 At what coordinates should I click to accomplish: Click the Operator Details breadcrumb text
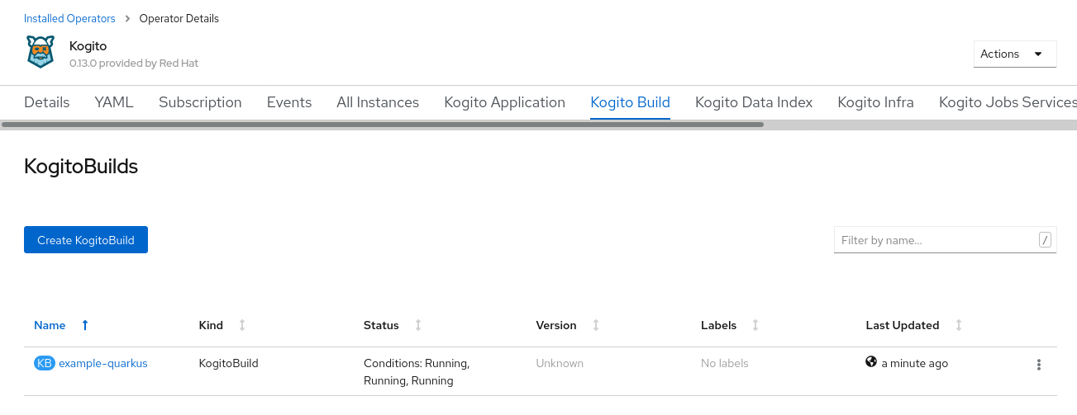click(179, 18)
